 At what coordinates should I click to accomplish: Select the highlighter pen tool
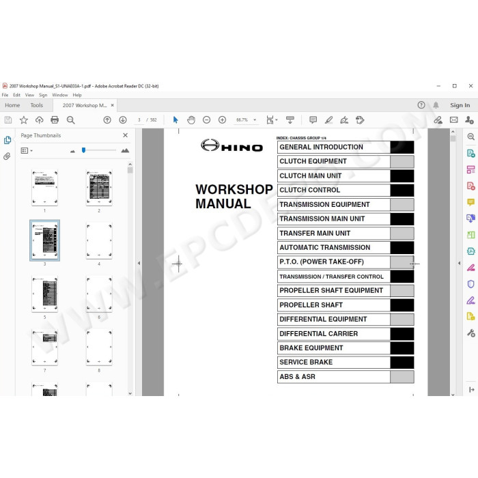click(x=328, y=120)
